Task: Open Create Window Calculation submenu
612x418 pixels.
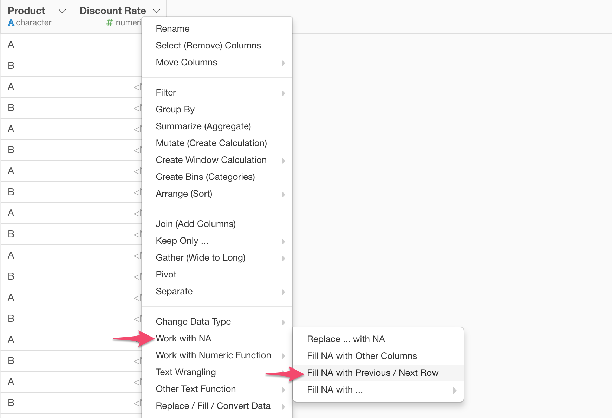Action: point(211,160)
